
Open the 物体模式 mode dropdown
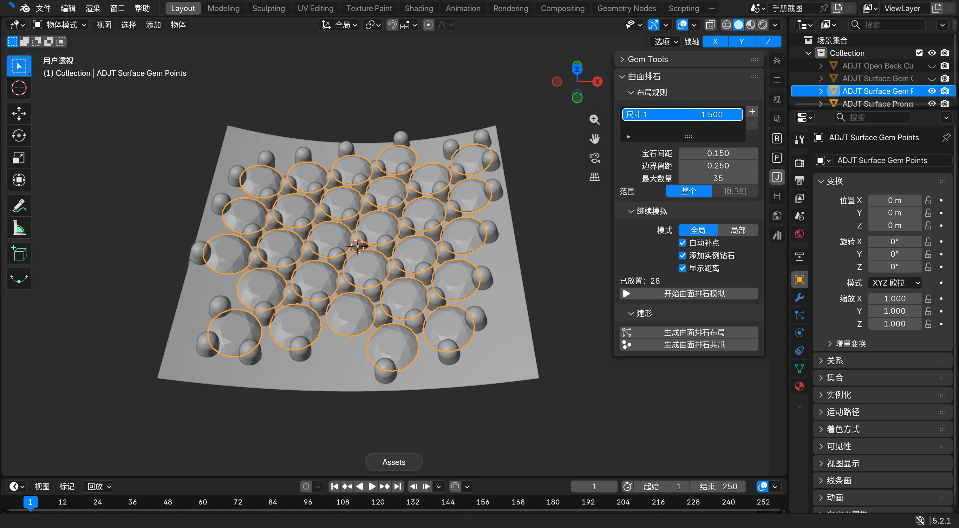60,25
